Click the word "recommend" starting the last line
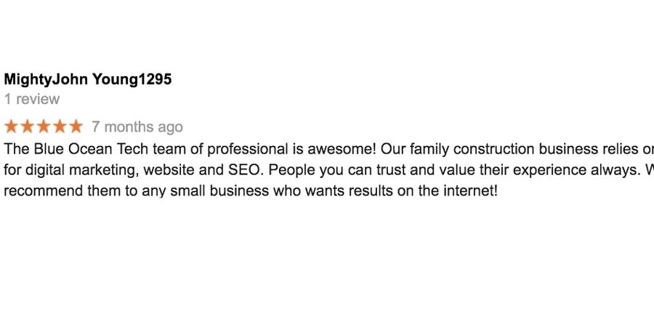The height and width of the screenshot is (311, 654). point(36,192)
